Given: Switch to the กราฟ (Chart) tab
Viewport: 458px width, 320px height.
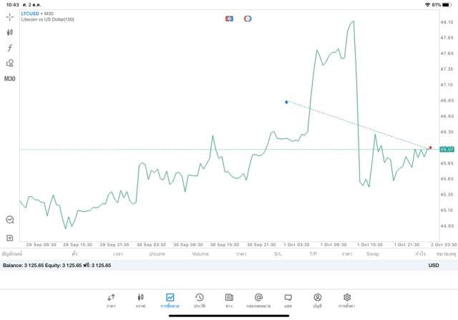Looking at the screenshot, I should click(x=140, y=300).
